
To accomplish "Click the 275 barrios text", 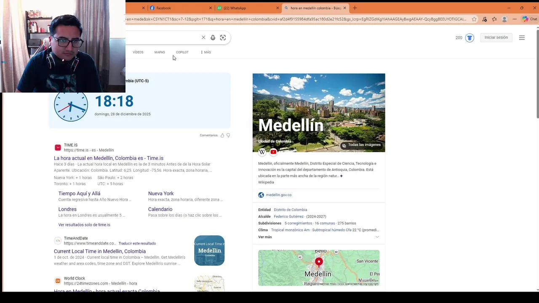I will 347,223.
